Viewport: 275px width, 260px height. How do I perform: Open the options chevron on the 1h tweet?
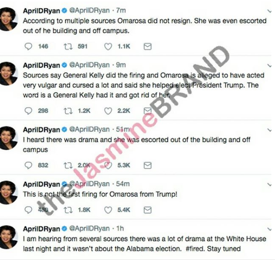(270, 229)
